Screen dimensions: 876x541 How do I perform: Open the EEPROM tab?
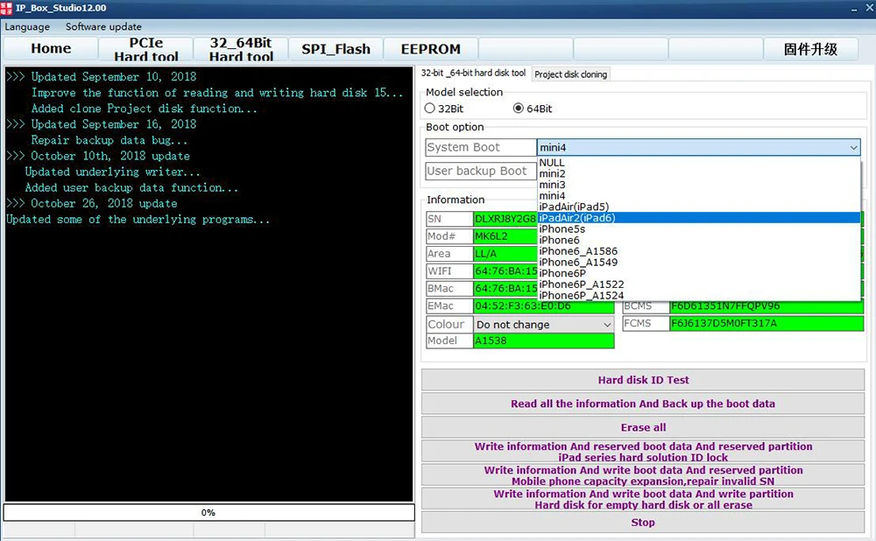click(x=431, y=48)
